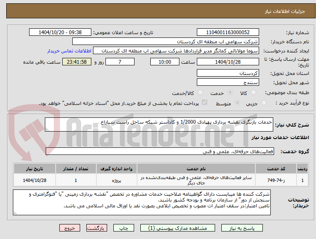Select the متوسط purchase type radio
Screen dimensions: 316x239
click(238, 103)
